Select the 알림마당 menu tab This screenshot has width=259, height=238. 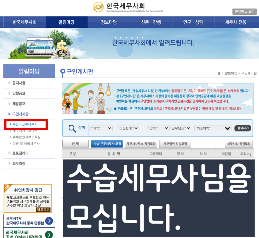click(67, 22)
